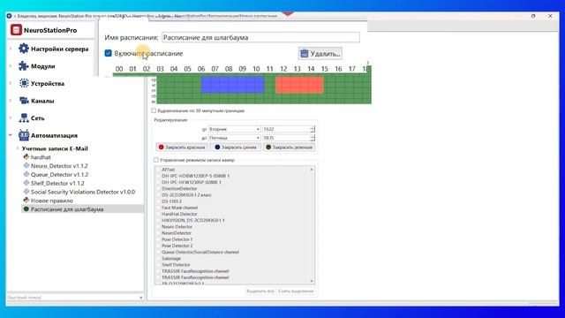The image size is (565, 318).
Task: Check the Pose Detector 2 checkbox
Action: point(158,246)
